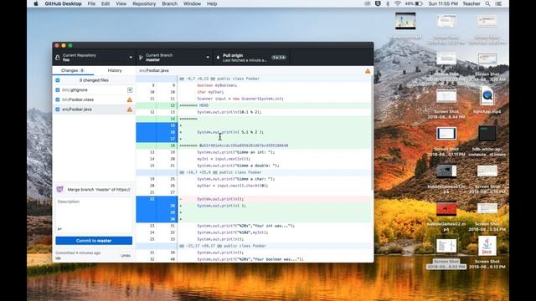The image size is (536, 301).
Task: Switch to the Changes tab
Action: [x=73, y=70]
